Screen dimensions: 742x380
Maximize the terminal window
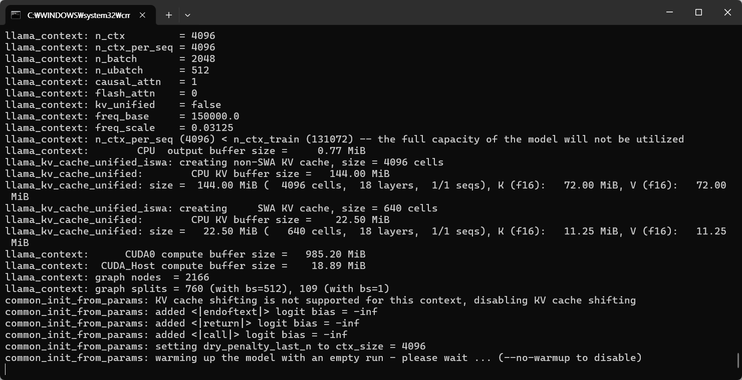(698, 12)
